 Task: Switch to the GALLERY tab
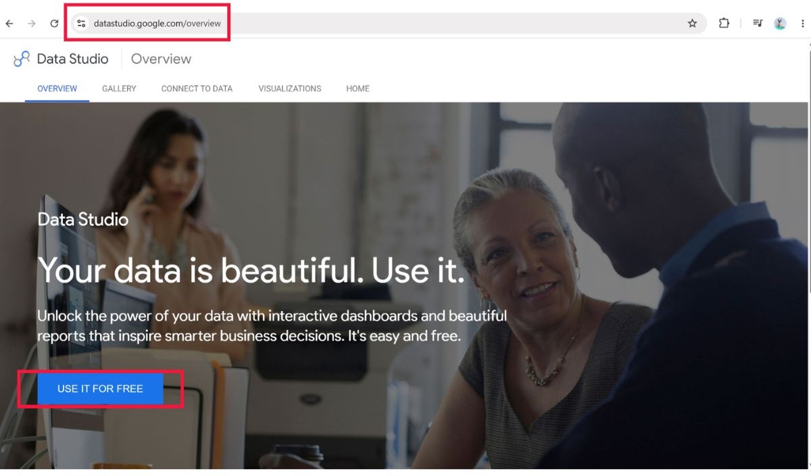[119, 89]
